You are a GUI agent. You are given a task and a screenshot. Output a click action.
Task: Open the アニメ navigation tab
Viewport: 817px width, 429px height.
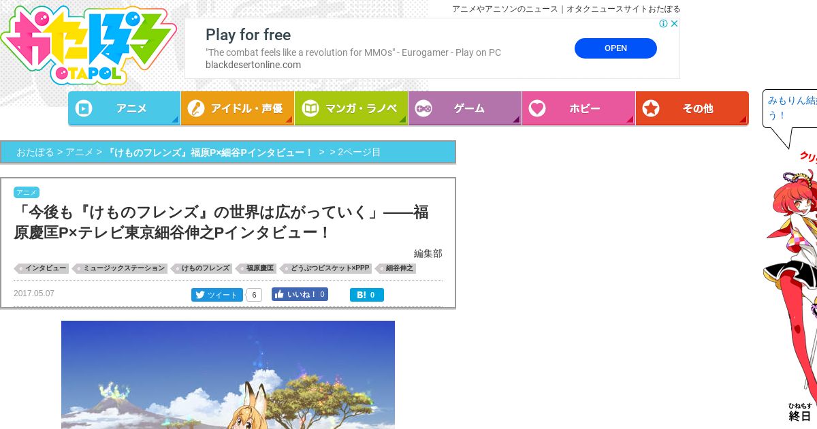[x=124, y=108]
